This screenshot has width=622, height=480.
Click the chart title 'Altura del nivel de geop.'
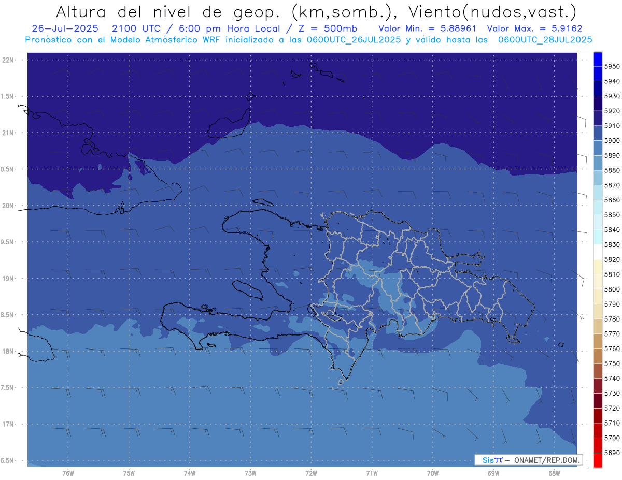coord(167,11)
